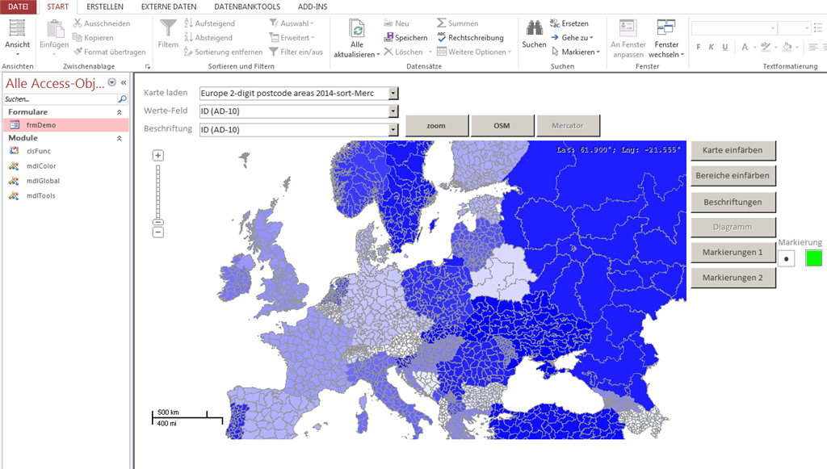Open Alle Access-Objekte pane menu arrow
827x469 pixels.
111,82
